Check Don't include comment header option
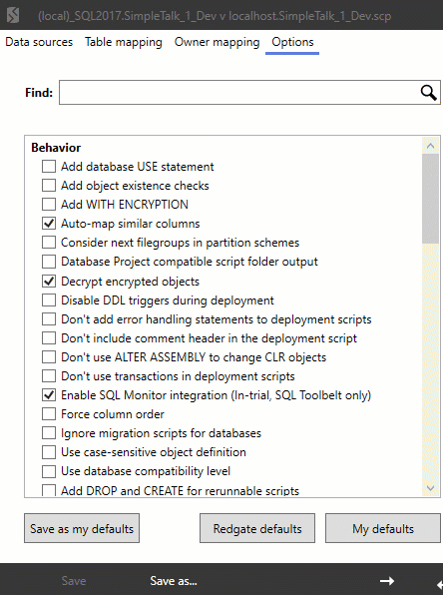The width and height of the screenshot is (443, 595). [49, 338]
